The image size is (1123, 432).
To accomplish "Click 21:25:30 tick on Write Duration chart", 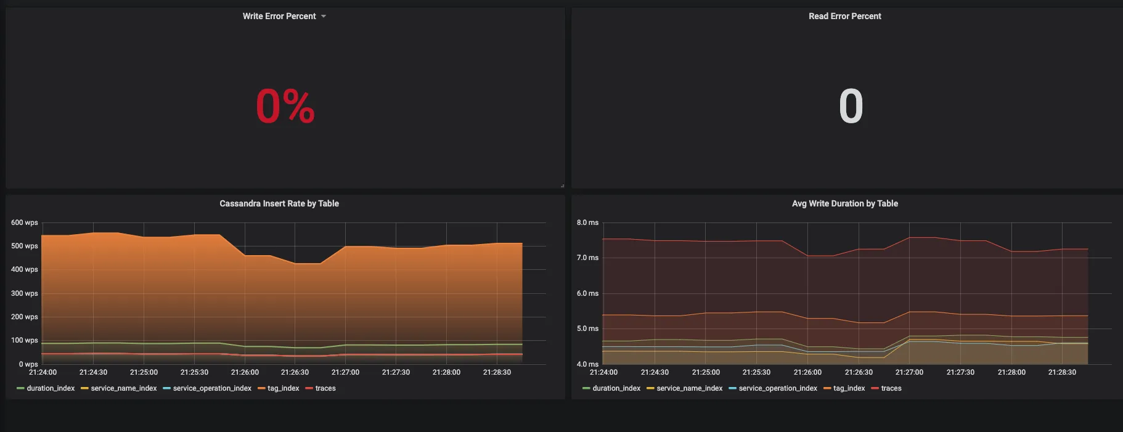I will click(756, 372).
